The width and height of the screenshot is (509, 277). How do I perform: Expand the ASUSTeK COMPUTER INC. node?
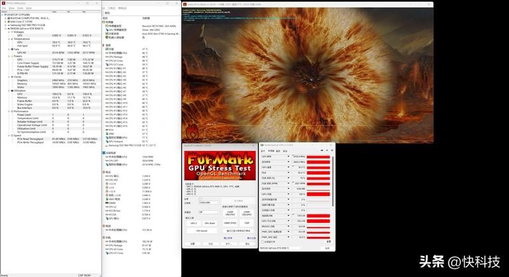(6, 18)
